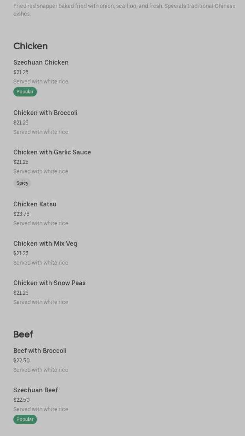This screenshot has width=245, height=436.
Task: Select the Szechuan Beef dish
Action: pyautogui.click(x=35, y=390)
